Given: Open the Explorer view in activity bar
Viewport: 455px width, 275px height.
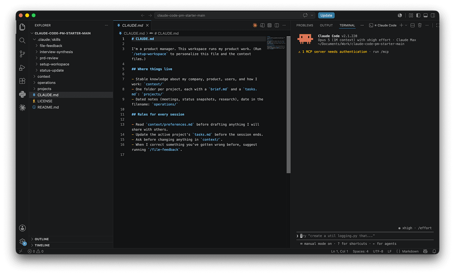Looking at the screenshot, I should 22,27.
